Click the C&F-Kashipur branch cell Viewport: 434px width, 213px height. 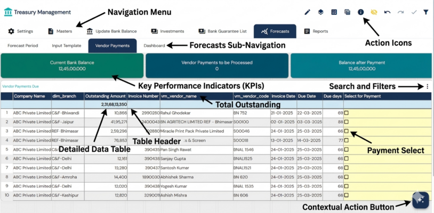pos(68,195)
